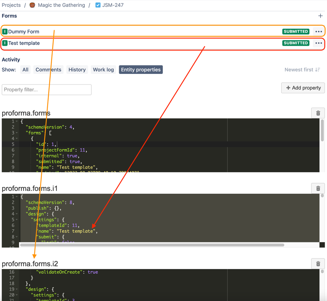Click the plus icon to add a form
The image size is (327, 301).
point(320,16)
